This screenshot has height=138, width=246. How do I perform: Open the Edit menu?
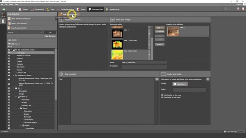tap(6, 4)
